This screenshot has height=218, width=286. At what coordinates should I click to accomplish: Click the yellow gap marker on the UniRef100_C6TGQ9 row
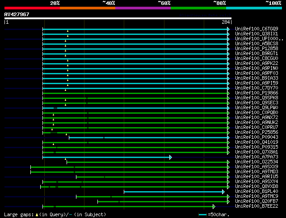[x=67, y=31]
